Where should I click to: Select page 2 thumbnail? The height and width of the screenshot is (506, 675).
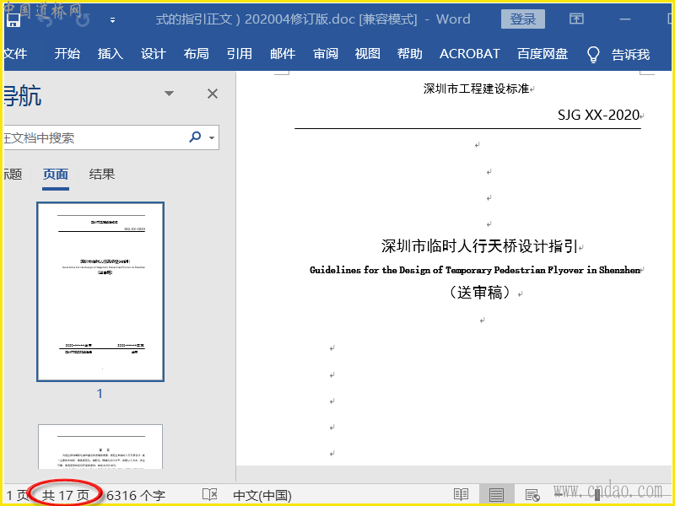pyautogui.click(x=100, y=447)
